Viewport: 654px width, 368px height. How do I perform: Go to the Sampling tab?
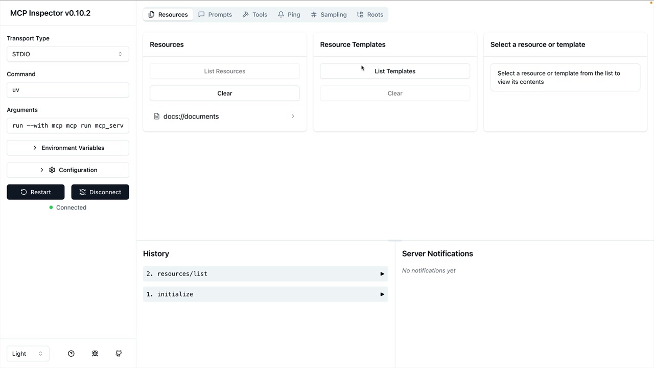pyautogui.click(x=329, y=15)
